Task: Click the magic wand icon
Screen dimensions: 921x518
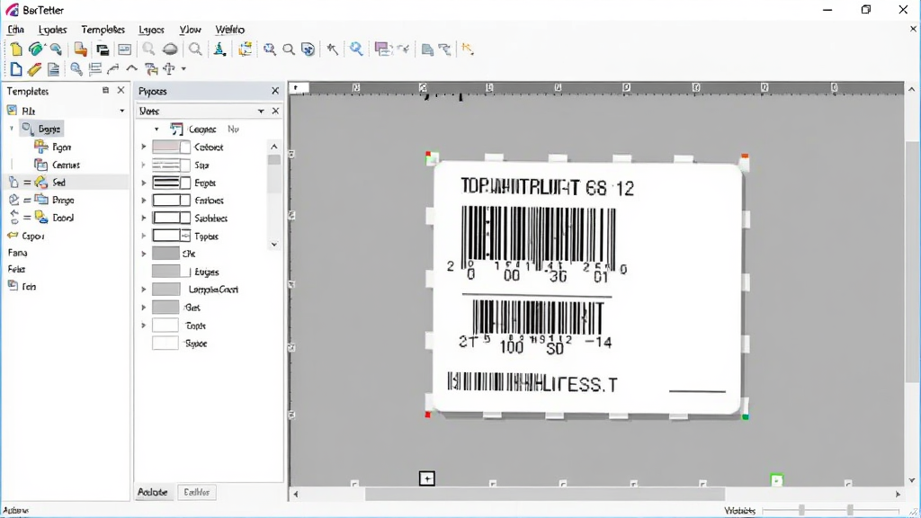Action: point(333,49)
